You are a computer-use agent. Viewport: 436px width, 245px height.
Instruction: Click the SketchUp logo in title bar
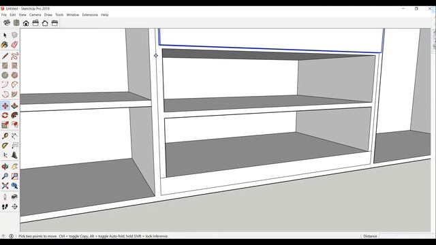[3, 9]
